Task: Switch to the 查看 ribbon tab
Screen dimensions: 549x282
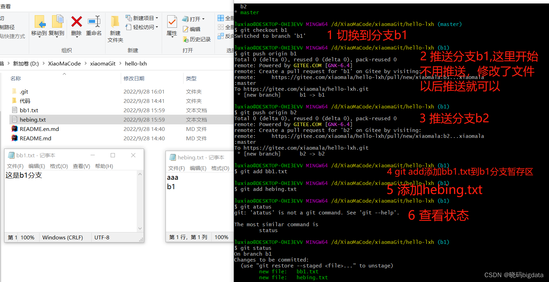Action: coord(6,7)
